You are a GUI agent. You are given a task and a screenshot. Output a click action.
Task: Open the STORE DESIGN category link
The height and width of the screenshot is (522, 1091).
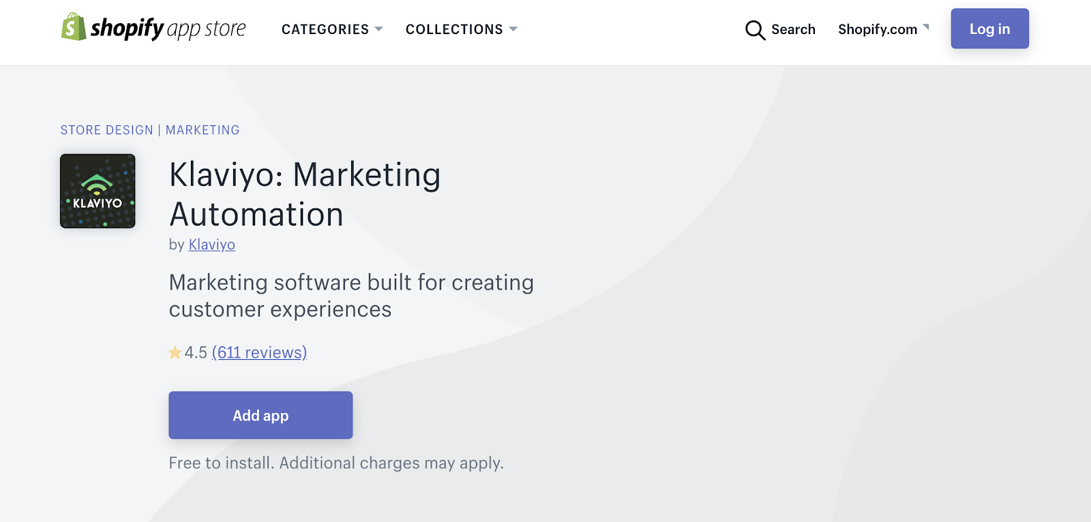pos(107,130)
